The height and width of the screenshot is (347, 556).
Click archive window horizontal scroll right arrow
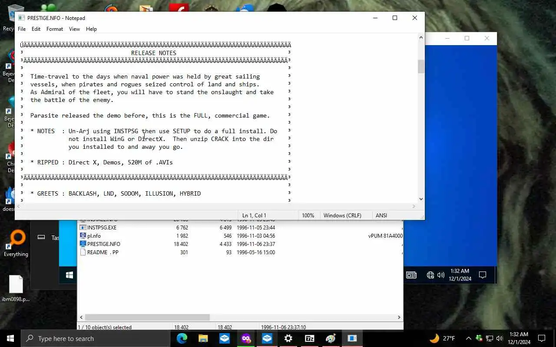(x=399, y=318)
